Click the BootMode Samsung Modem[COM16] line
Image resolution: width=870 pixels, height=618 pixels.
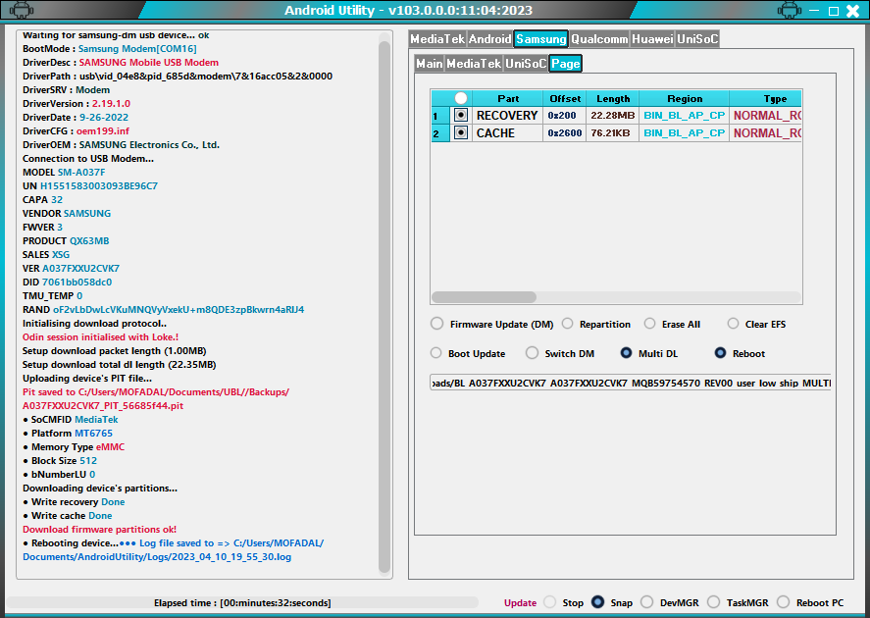(x=109, y=48)
